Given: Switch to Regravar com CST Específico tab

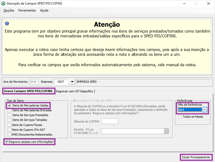Looking at the screenshot, I should pyautogui.click(x=75, y=91).
